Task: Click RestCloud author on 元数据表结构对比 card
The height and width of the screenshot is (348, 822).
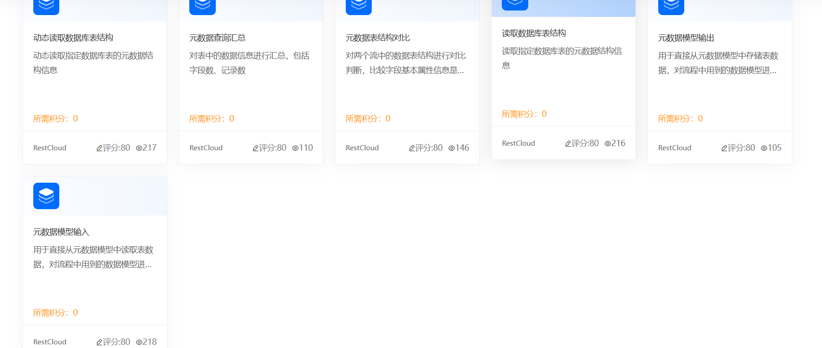Action: point(362,148)
